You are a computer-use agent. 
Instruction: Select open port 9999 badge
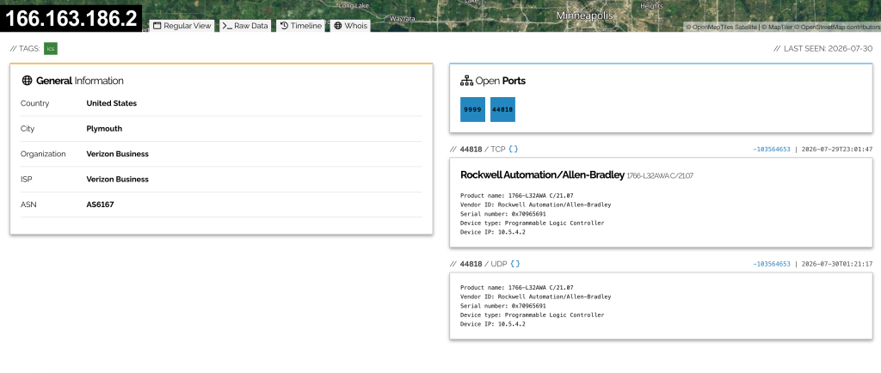click(x=472, y=109)
